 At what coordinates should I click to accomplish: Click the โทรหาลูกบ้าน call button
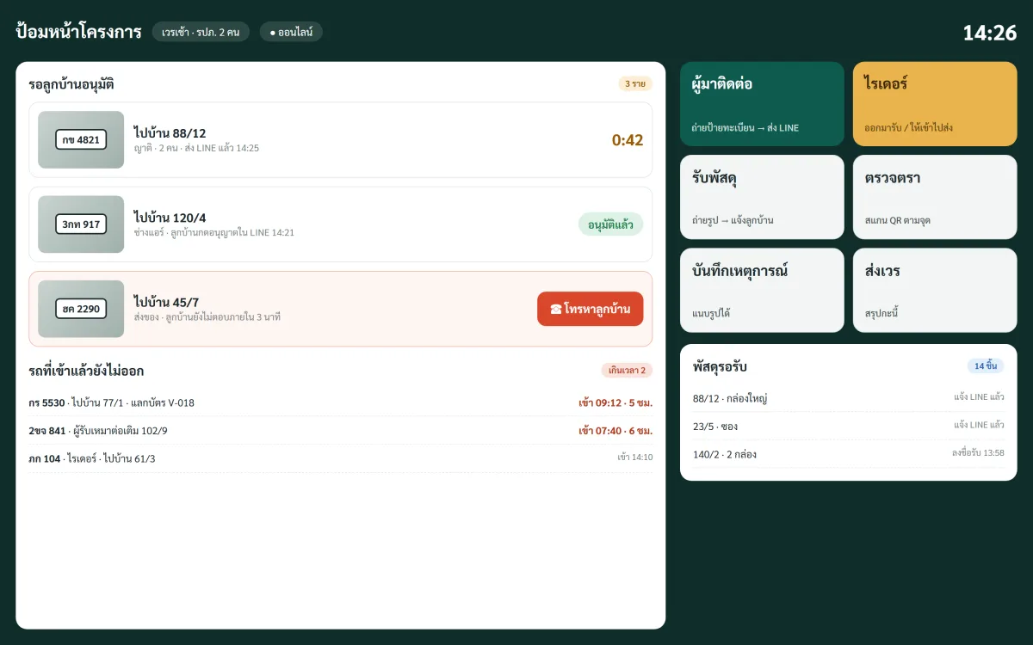click(x=590, y=309)
